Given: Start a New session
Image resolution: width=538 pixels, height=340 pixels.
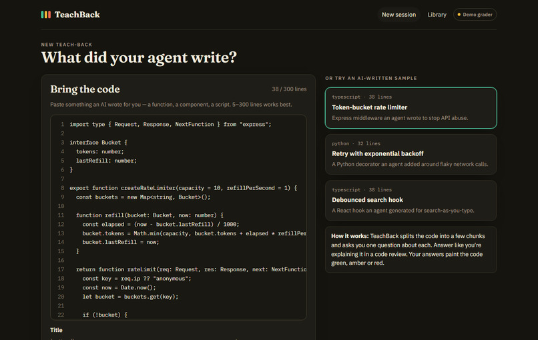Looking at the screenshot, I should pos(398,15).
